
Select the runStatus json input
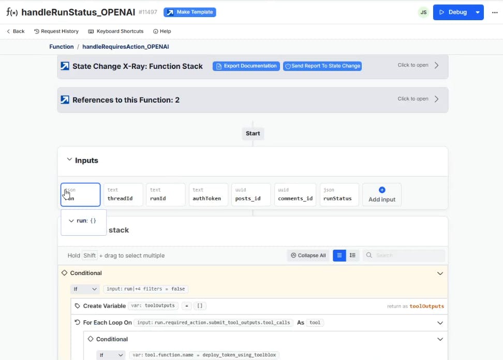pos(339,195)
